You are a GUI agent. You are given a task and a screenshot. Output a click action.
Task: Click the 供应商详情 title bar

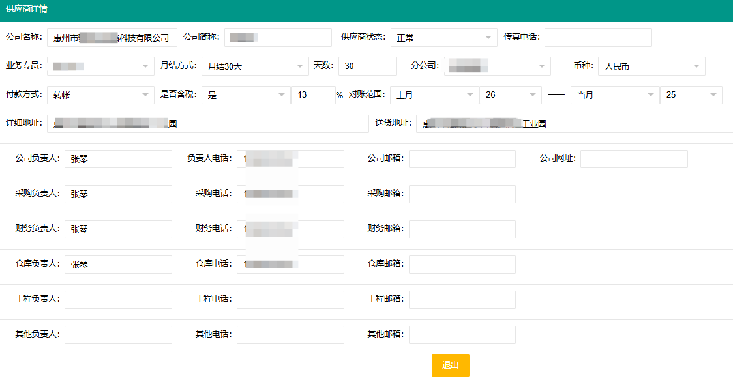click(26, 10)
